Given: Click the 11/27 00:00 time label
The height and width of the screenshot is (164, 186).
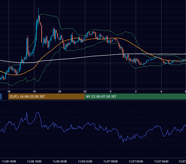Looking at the screenshot, I should click(111, 161).
